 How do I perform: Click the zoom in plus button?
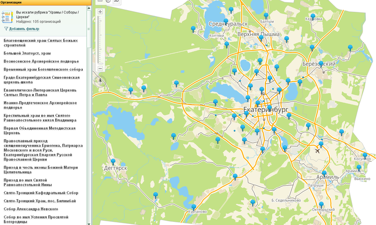(x=100, y=11)
